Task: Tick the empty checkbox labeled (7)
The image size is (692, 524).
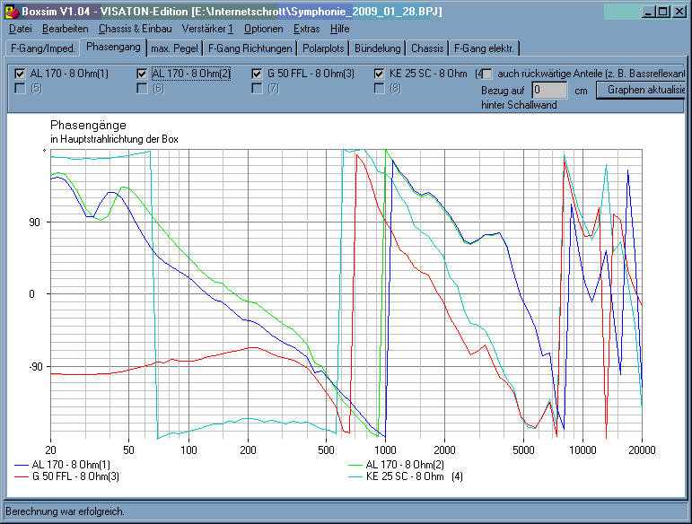Action: point(257,88)
